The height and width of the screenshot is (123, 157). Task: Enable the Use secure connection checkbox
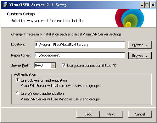[64, 66]
